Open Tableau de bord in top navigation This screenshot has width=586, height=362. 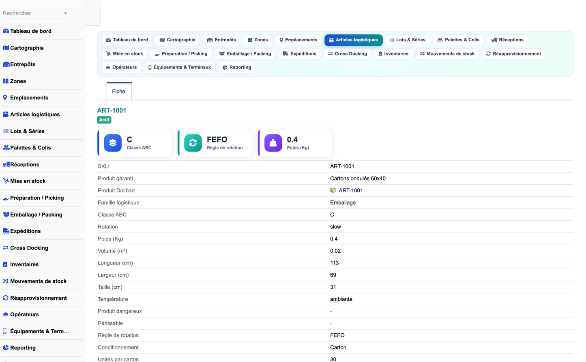tap(127, 40)
